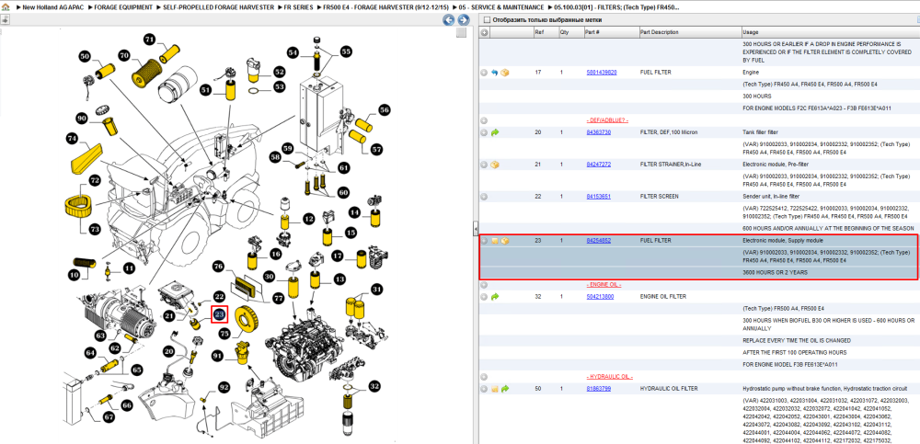Select callout 71 in the diagram
This screenshot has height=444, width=920.
coord(150,40)
